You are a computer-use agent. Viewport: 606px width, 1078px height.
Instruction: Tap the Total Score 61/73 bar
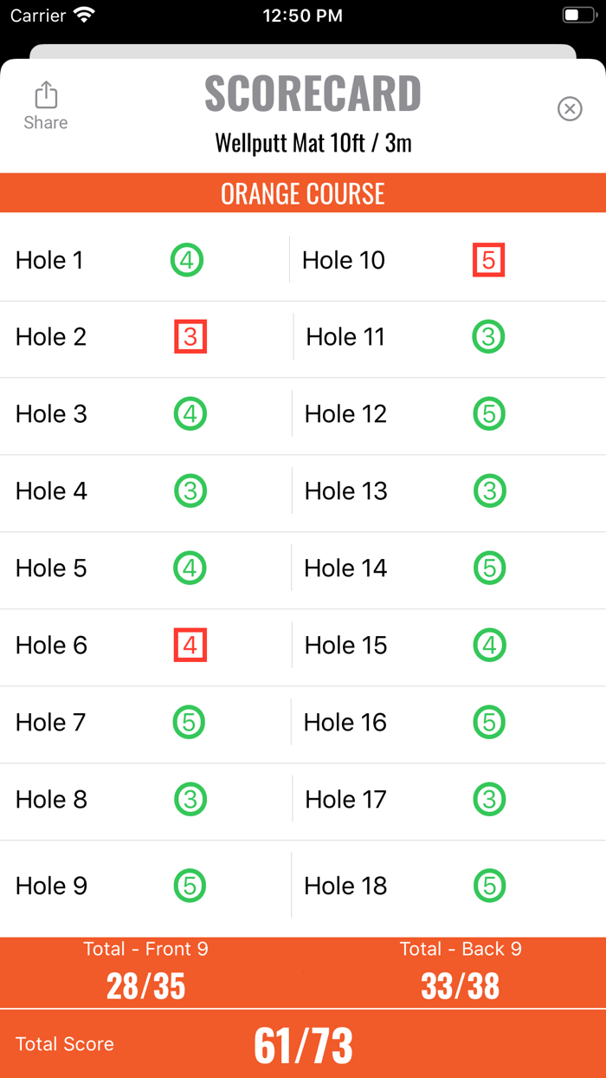[x=301, y=1045]
